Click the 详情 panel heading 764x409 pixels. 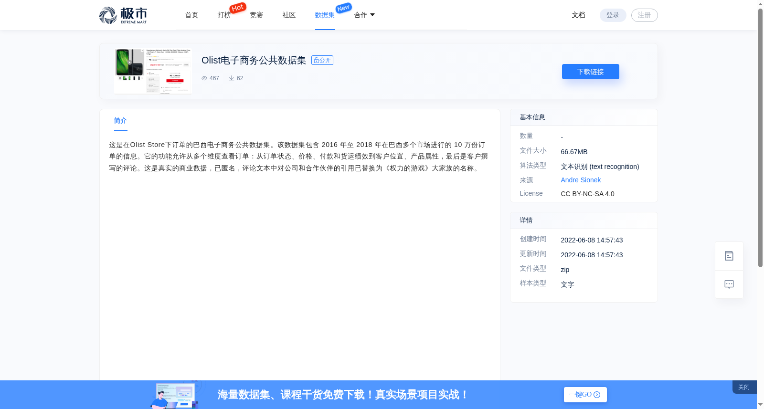click(526, 220)
